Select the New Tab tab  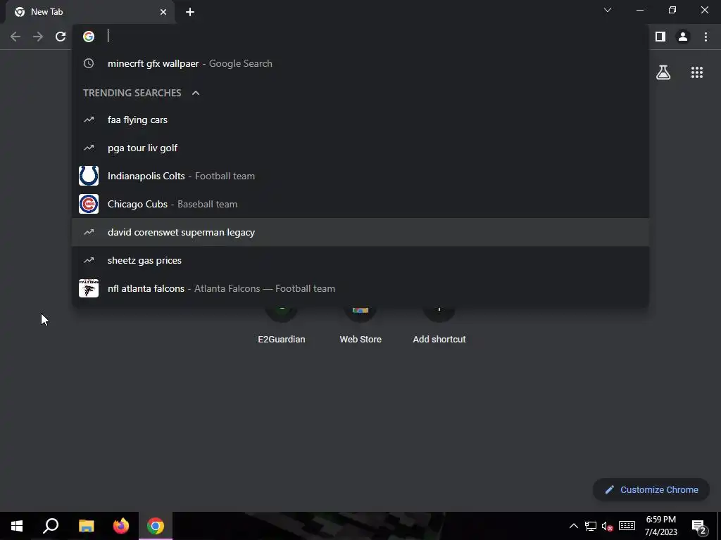[x=90, y=12]
